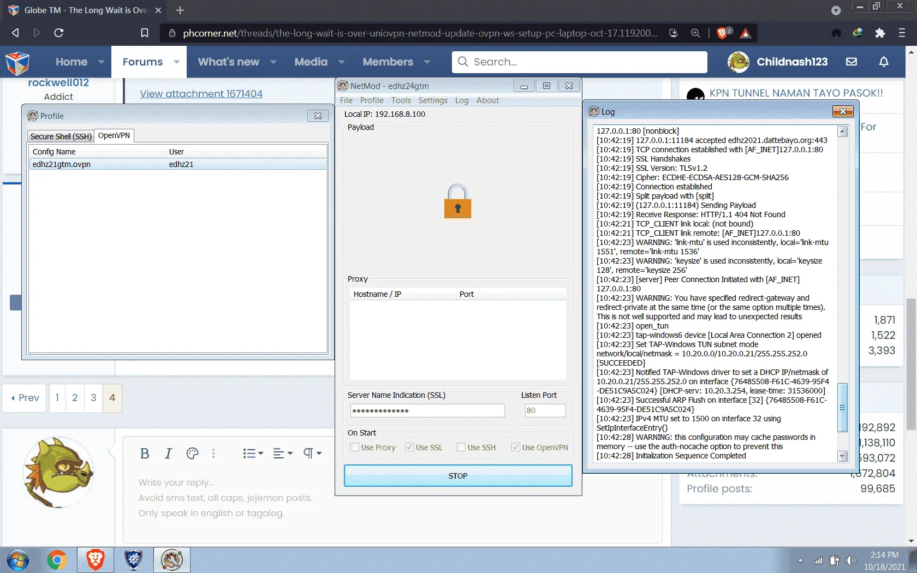Click browser address bar URL
This screenshot has height=573, width=917.
click(x=420, y=33)
